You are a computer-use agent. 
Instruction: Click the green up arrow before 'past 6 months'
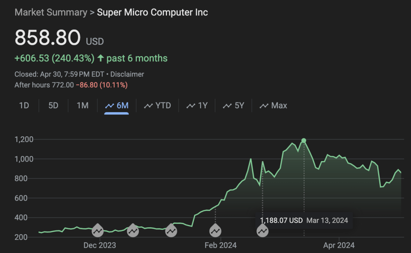100,59
